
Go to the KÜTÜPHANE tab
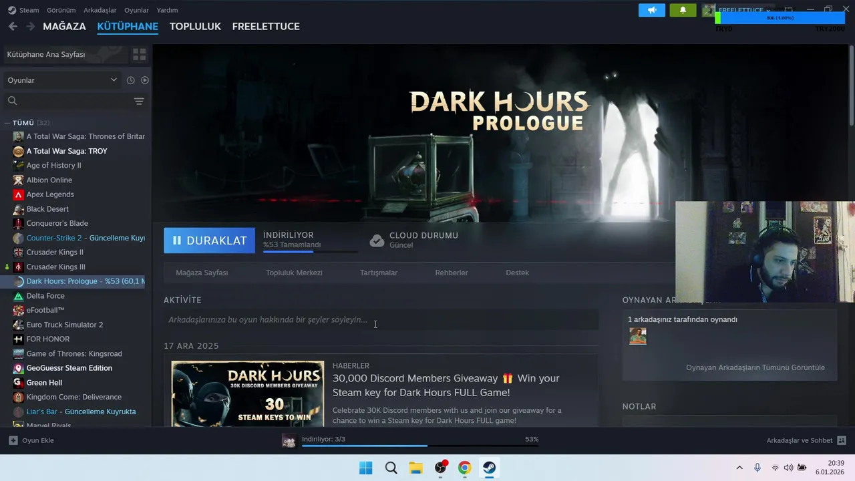click(128, 26)
